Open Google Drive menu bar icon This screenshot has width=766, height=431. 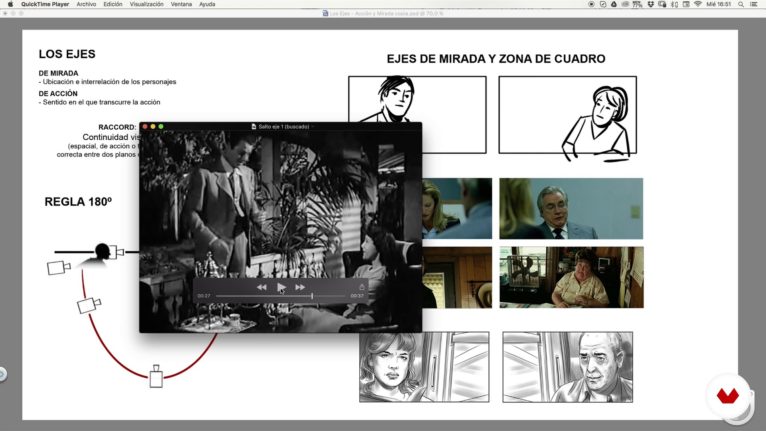click(614, 4)
